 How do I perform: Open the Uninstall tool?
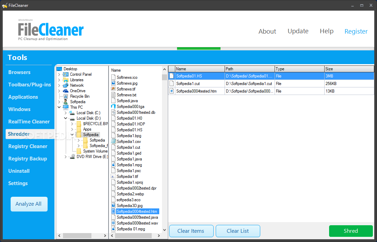pos(19,171)
